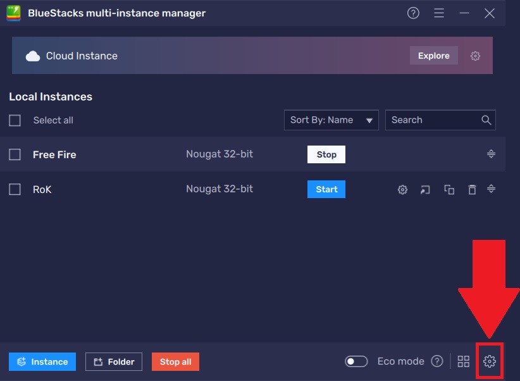520x381 pixels.
Task: Click the Stop all button
Action: (175, 362)
